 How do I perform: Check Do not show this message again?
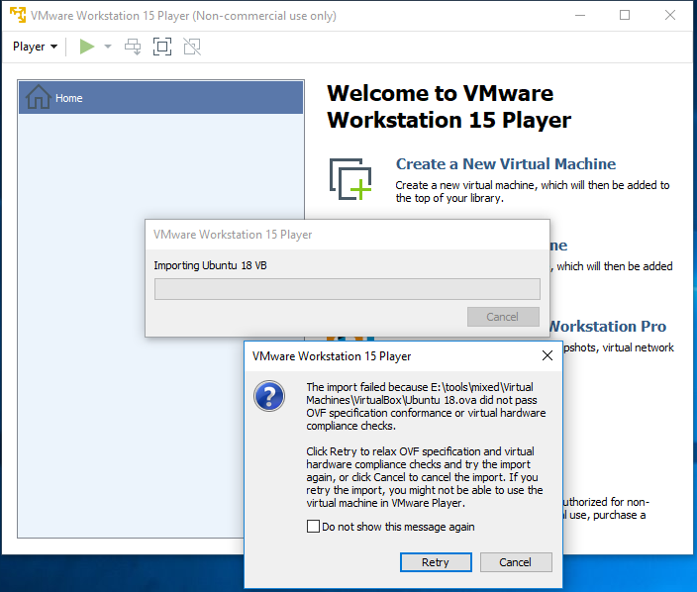313,527
